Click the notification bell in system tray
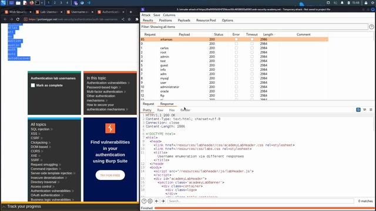The image size is (376, 211). [342, 3]
